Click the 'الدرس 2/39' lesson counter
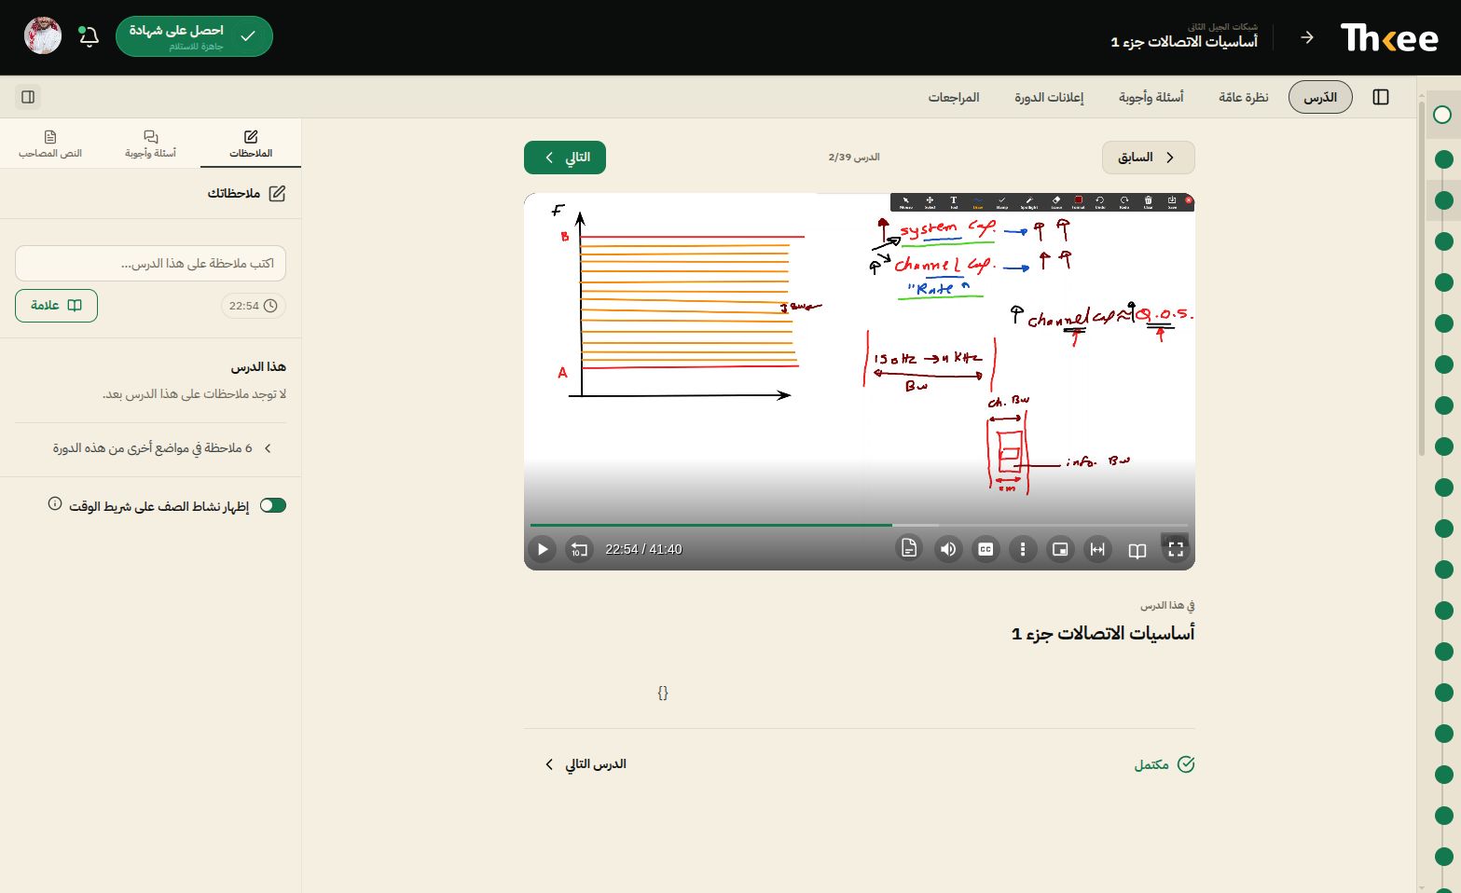Screen dimensions: 1461x893 tap(854, 158)
